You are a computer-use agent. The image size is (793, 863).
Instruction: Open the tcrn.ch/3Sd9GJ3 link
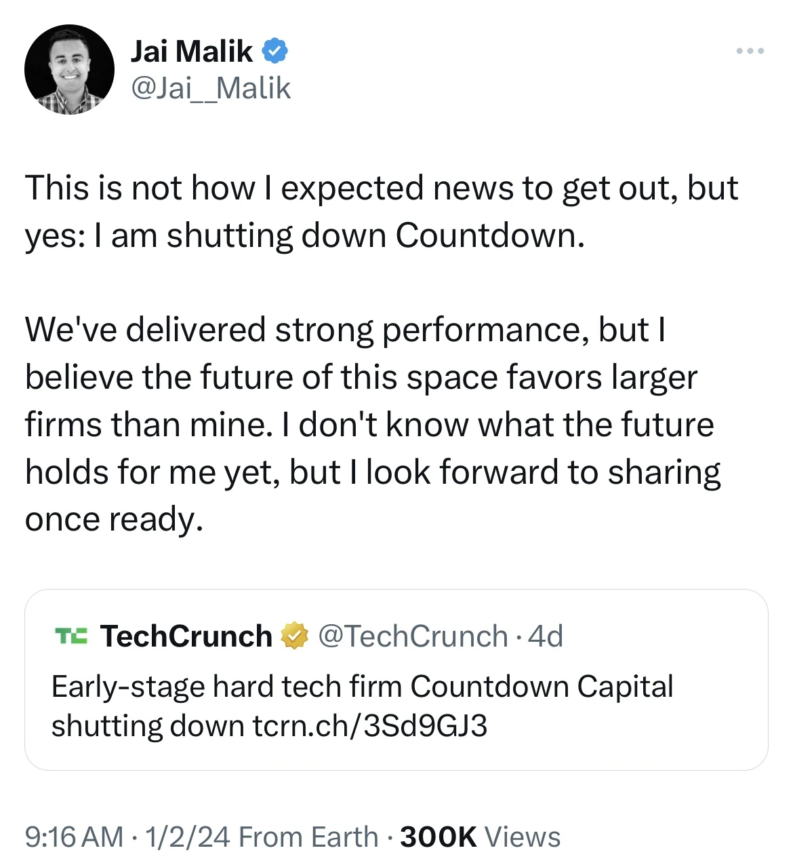(x=370, y=726)
